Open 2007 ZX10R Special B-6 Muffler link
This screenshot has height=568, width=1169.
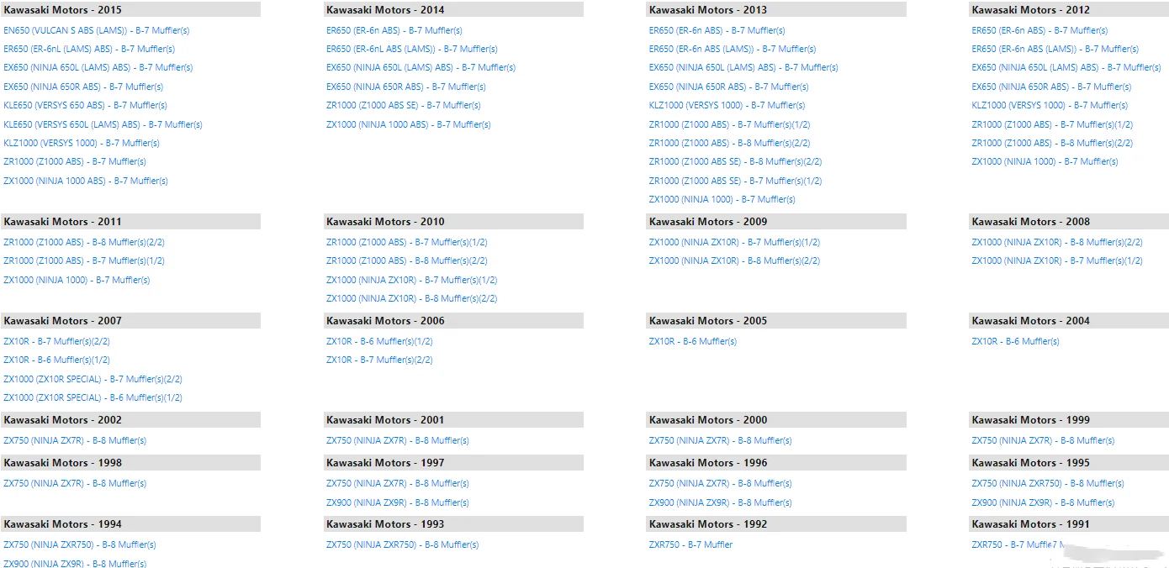click(x=93, y=397)
